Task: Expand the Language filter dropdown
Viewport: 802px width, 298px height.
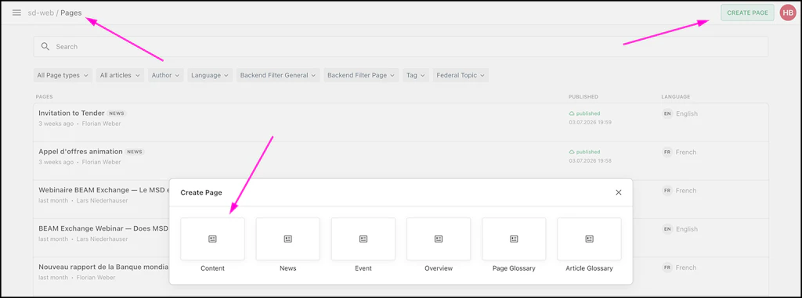Action: pos(210,75)
